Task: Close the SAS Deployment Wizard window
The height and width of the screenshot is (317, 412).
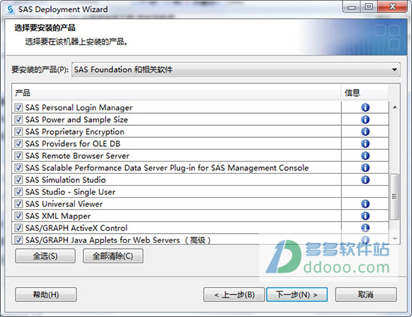Action: point(393,7)
